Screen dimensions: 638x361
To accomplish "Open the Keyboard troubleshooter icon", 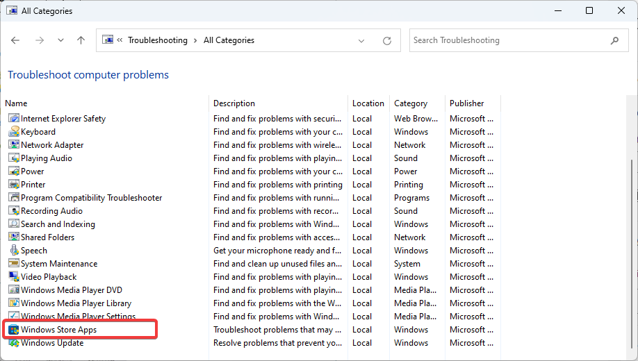I will (x=14, y=132).
